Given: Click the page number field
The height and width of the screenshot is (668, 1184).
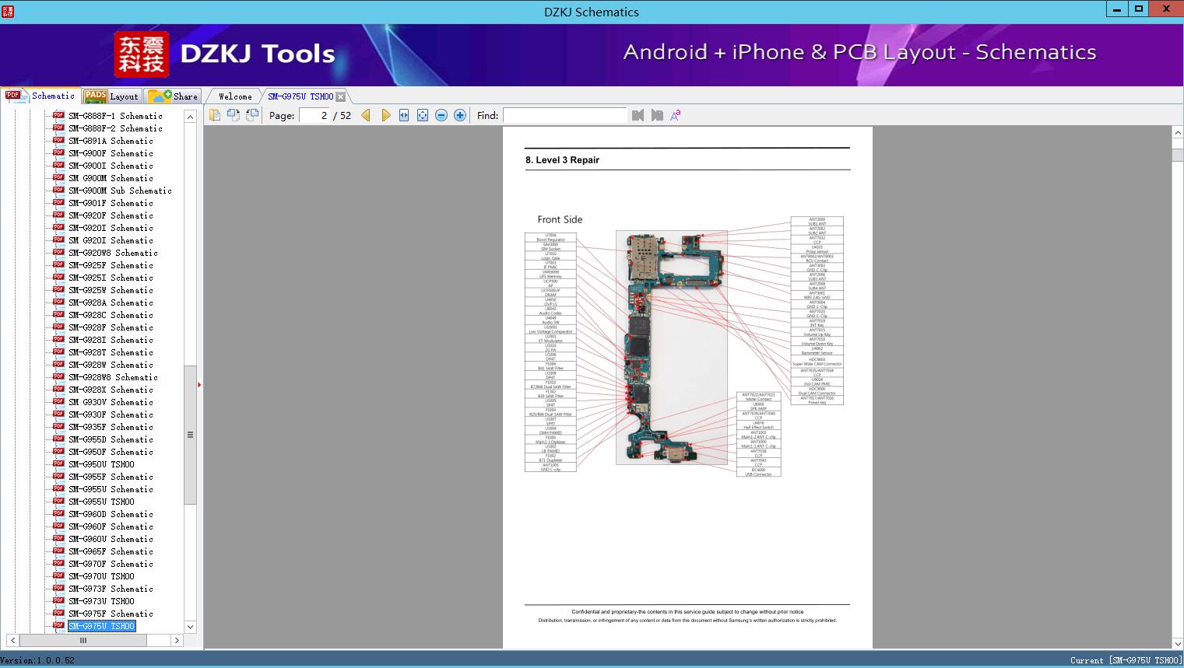Looking at the screenshot, I should 314,115.
